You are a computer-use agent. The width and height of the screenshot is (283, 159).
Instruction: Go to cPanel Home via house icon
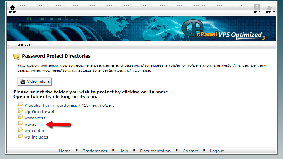[x=12, y=7]
